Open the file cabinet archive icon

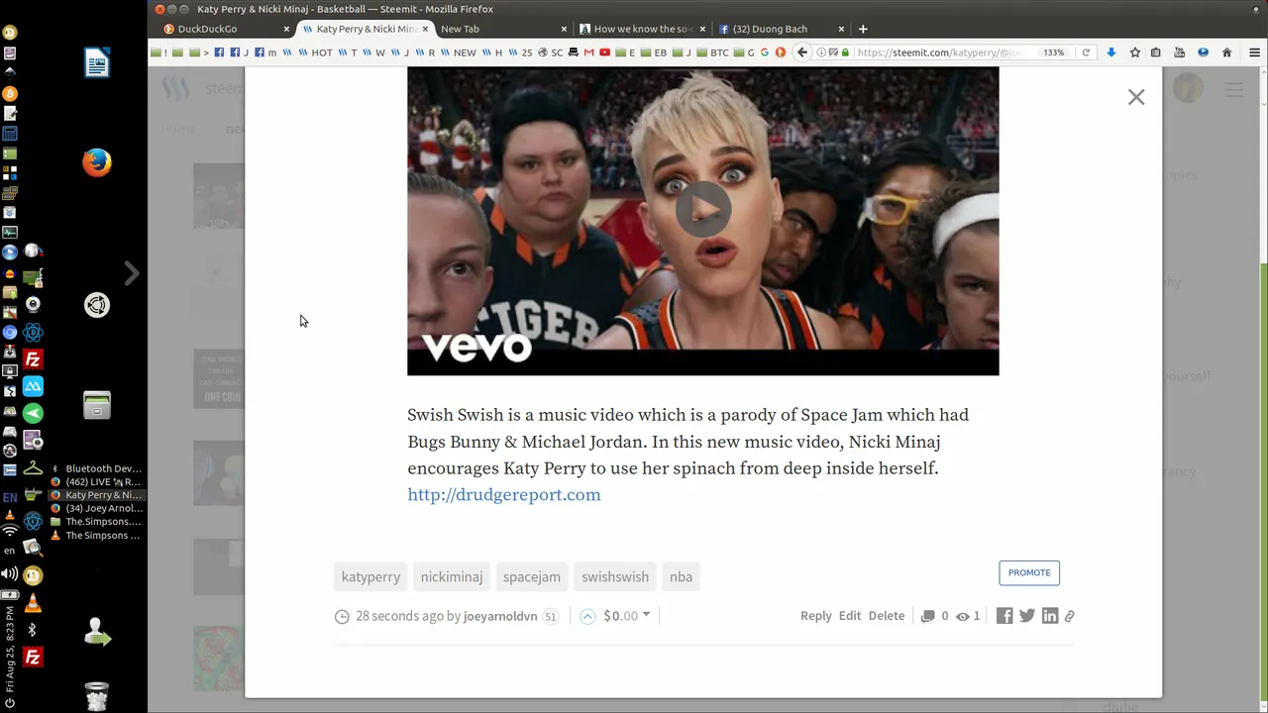pos(97,405)
